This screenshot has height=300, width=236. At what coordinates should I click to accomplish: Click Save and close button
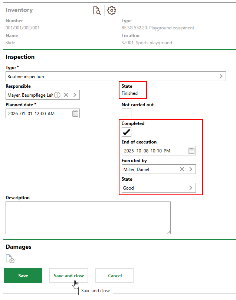(x=69, y=275)
